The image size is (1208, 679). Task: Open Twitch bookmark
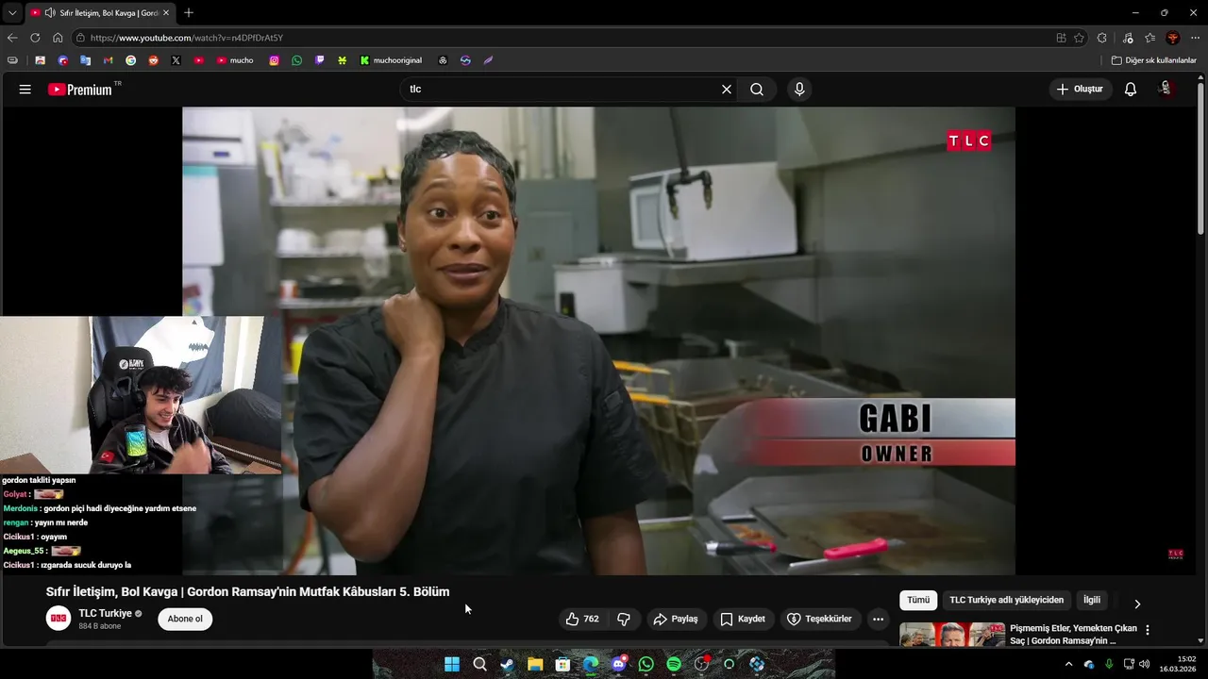320,60
